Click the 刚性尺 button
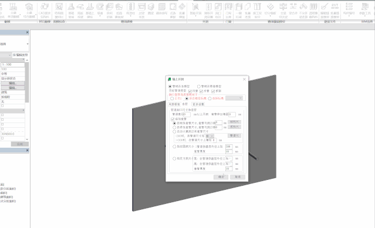The image size is (375, 228). (x=234, y=122)
